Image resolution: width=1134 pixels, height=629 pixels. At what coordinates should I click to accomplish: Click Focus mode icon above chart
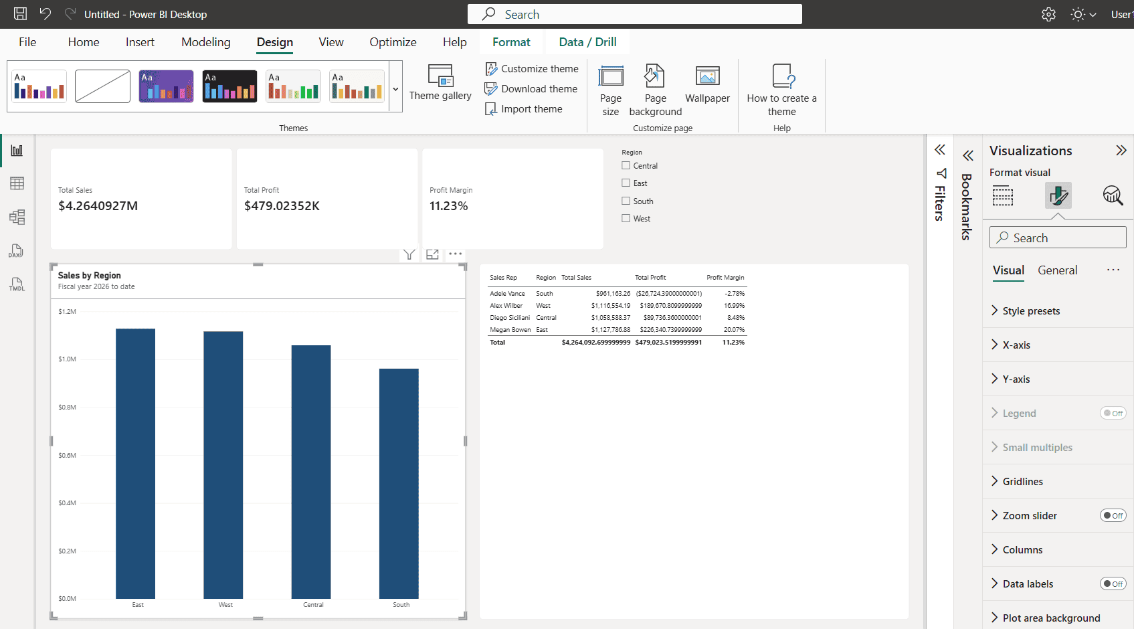(432, 254)
